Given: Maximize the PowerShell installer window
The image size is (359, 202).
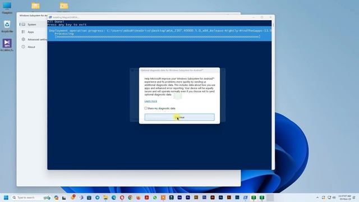Looking at the screenshot, I should pos(262,17).
